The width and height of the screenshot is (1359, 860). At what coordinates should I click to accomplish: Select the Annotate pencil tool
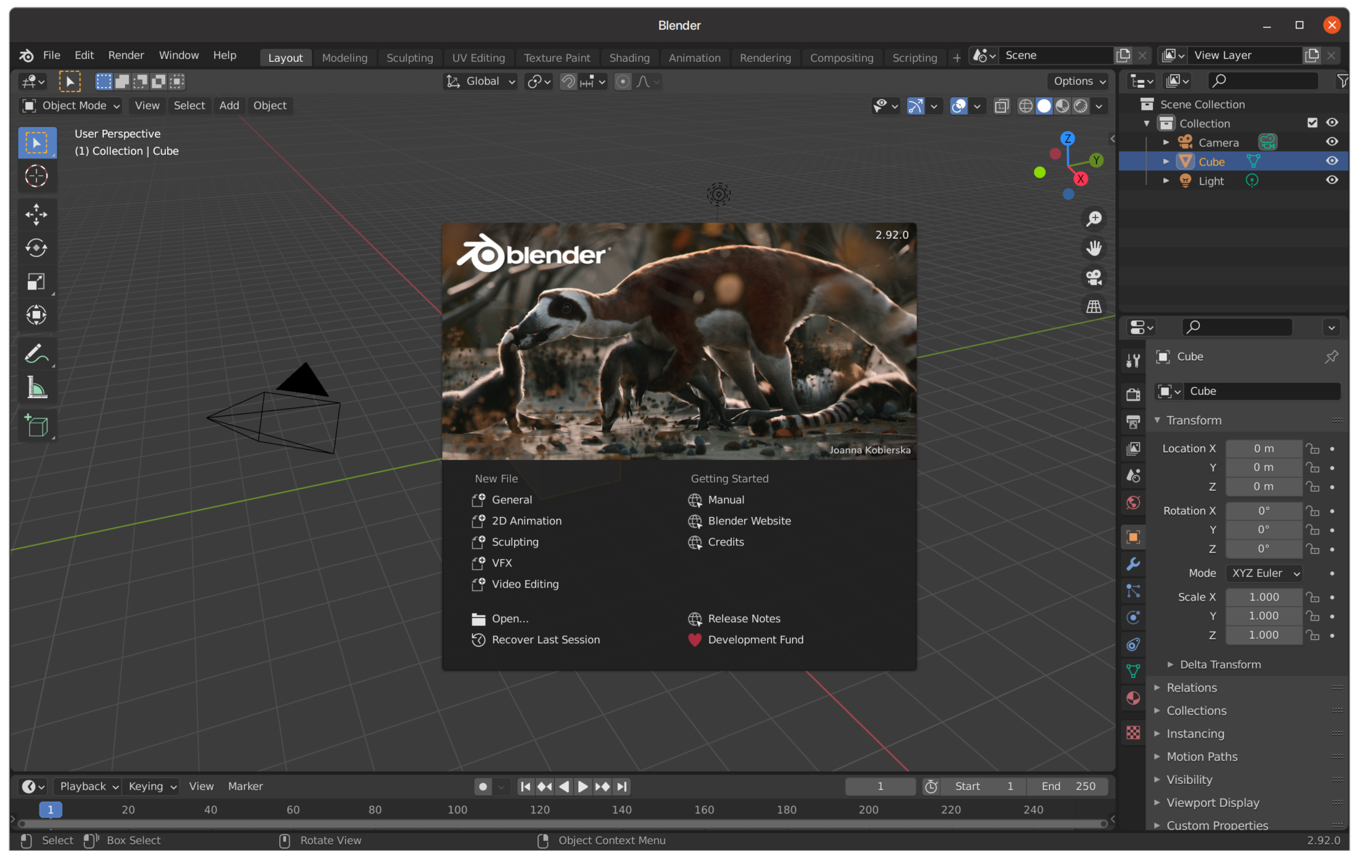(36, 354)
